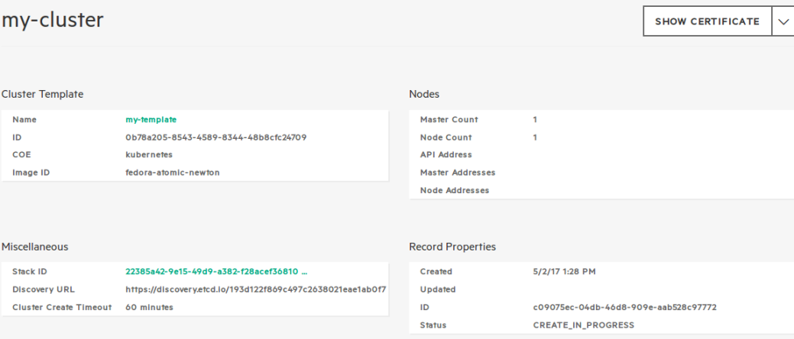The width and height of the screenshot is (794, 339).
Task: Click the Miscellaneous section heading
Action: tap(35, 247)
